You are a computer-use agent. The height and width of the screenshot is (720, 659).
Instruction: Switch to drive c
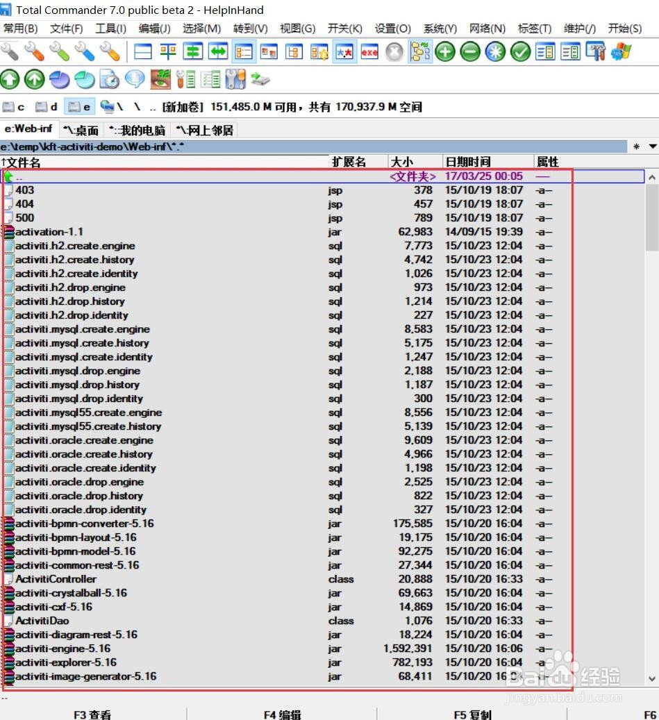point(15,107)
